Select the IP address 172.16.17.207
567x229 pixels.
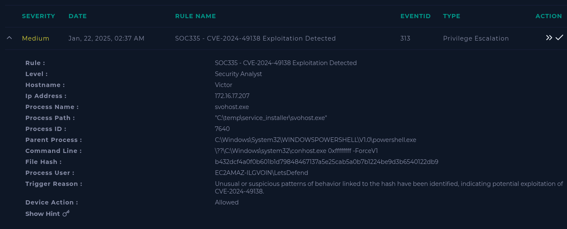coord(232,96)
